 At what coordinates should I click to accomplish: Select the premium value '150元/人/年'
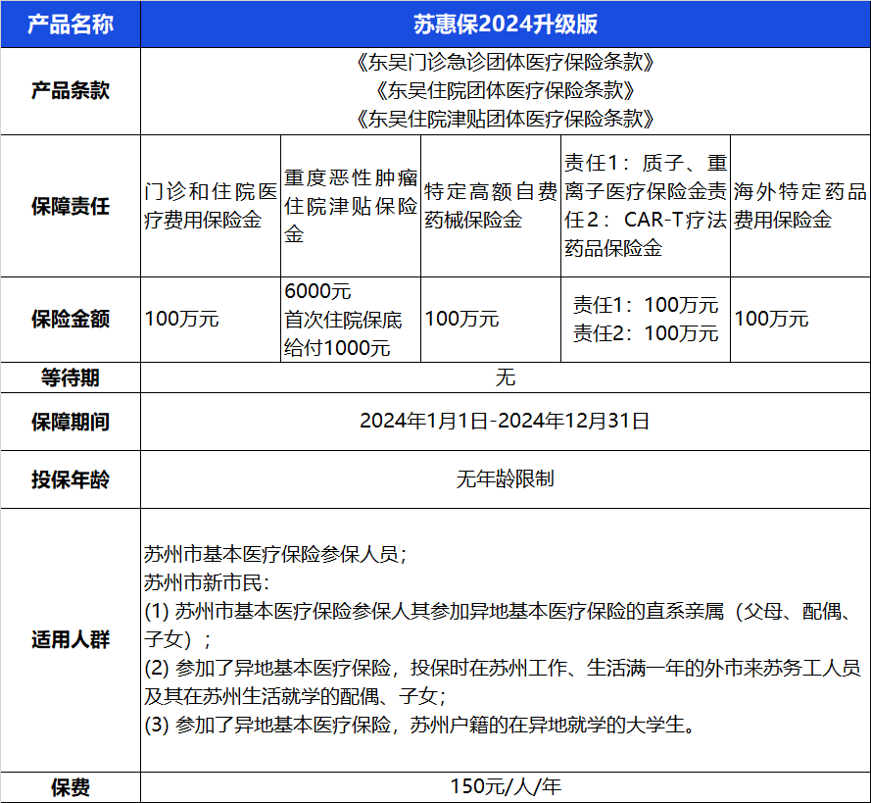[506, 787]
